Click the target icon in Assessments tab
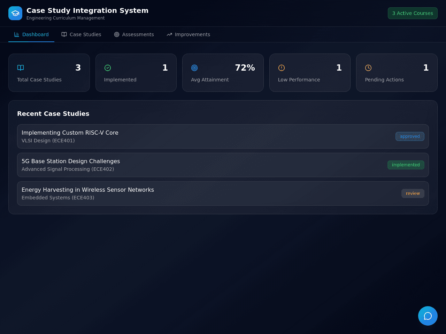Image resolution: width=446 pixels, height=334 pixels. 117,34
